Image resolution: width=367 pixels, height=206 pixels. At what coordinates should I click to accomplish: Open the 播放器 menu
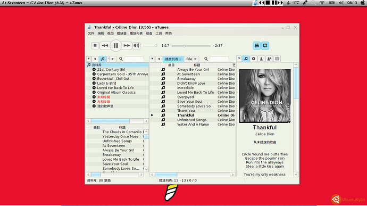(121, 34)
